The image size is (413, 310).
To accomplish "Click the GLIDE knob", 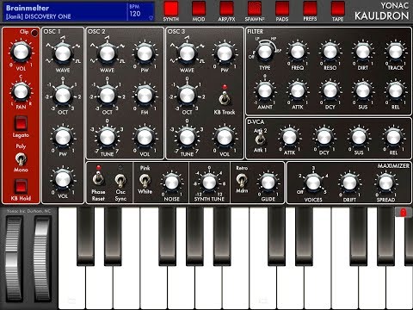I will pos(268,183).
